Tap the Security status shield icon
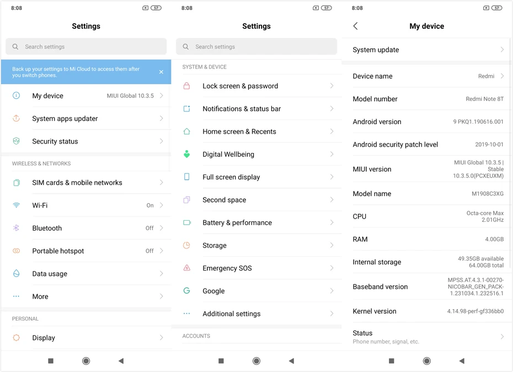 coord(16,141)
